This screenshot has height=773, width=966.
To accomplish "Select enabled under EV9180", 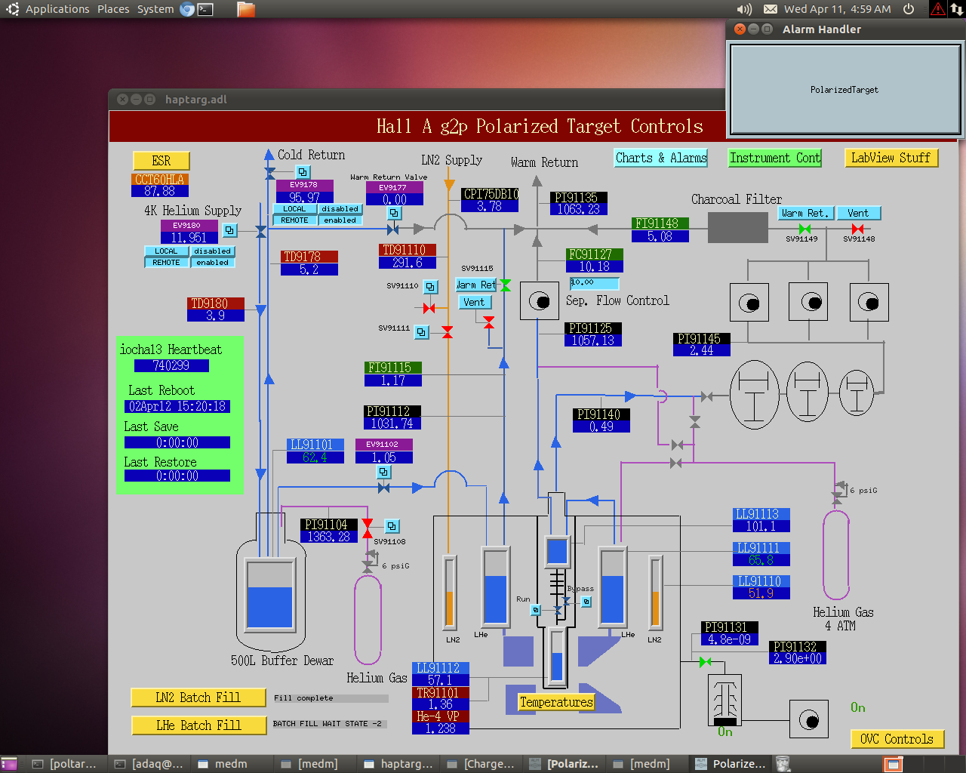I will pos(213,263).
